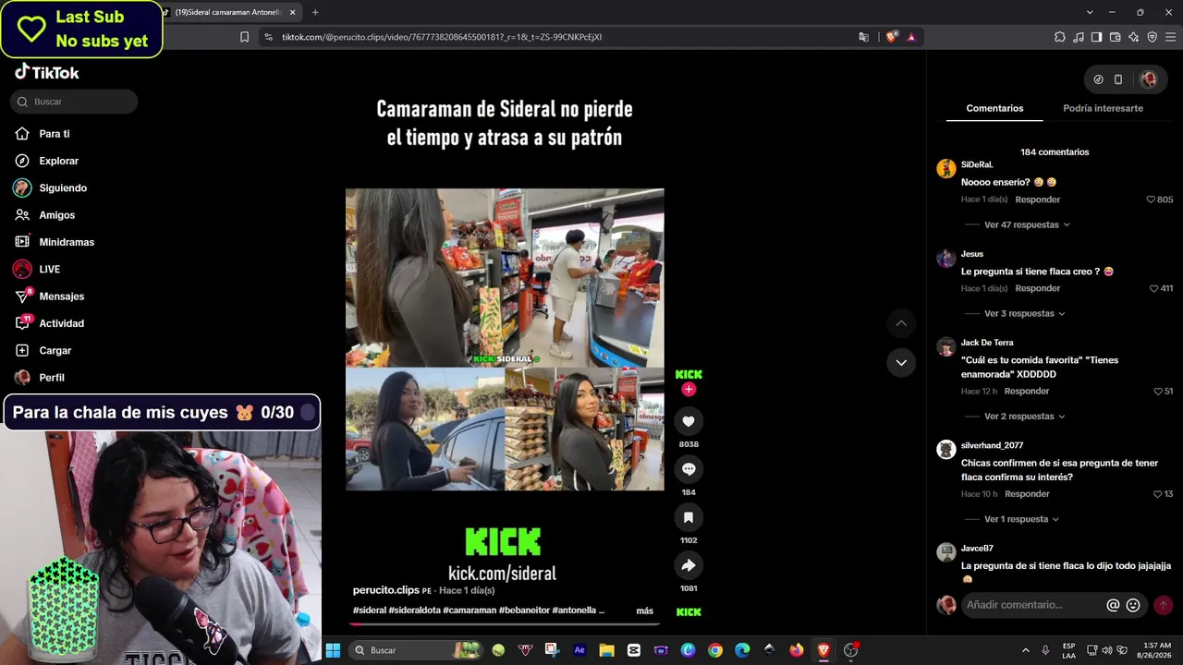Viewport: 1183px width, 665px height.
Task: Open Brave Rewards triangle icon
Action: click(911, 37)
